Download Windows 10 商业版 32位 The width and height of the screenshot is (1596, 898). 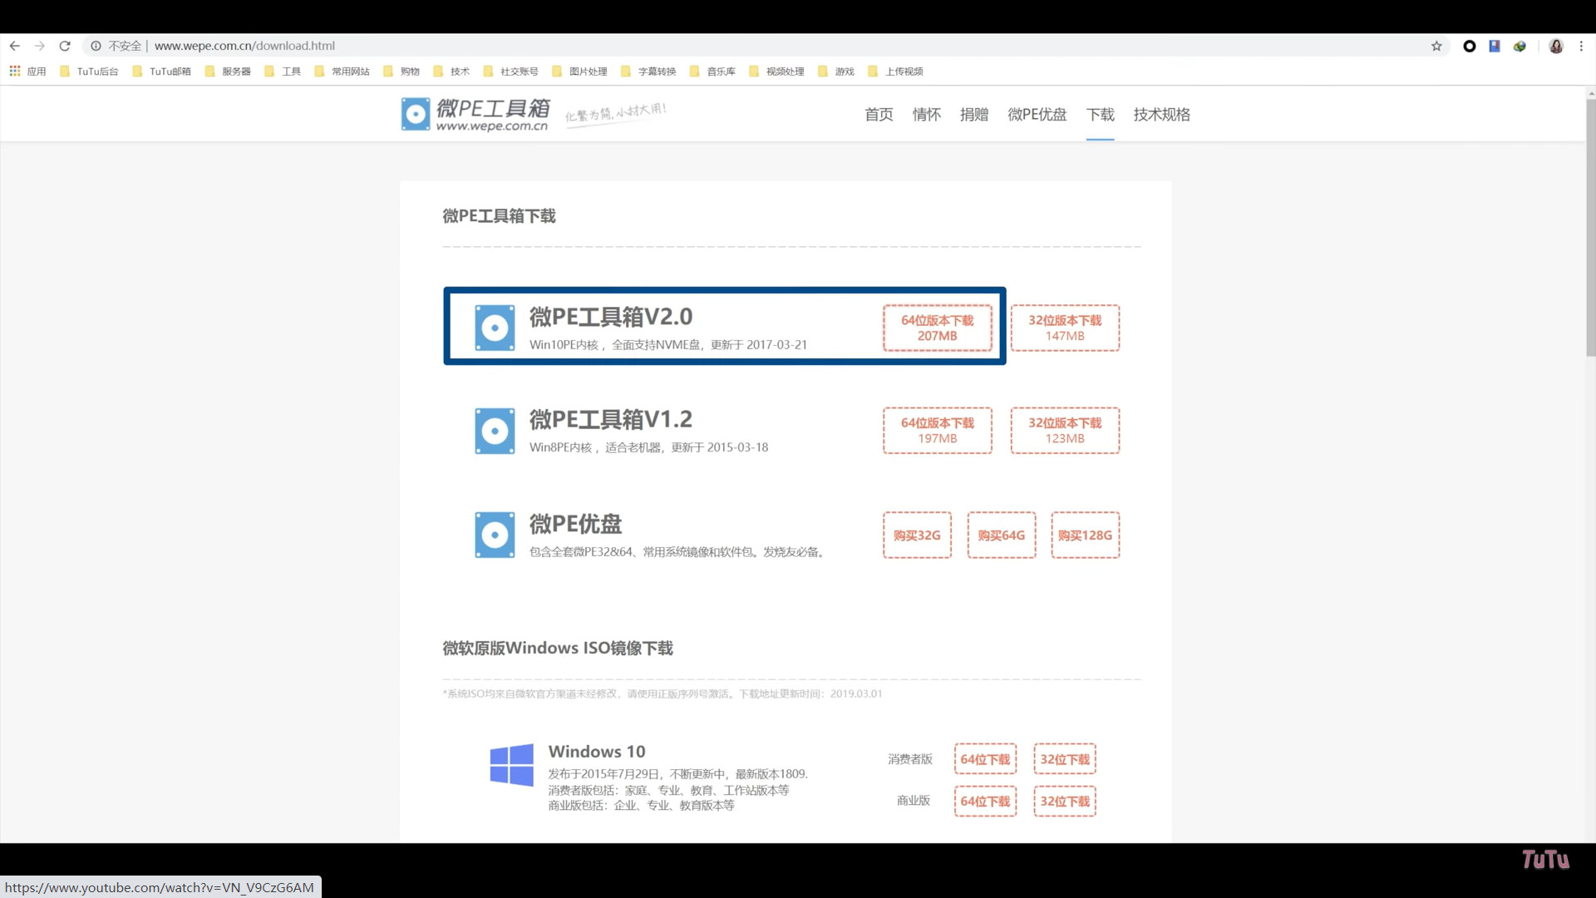click(x=1065, y=802)
